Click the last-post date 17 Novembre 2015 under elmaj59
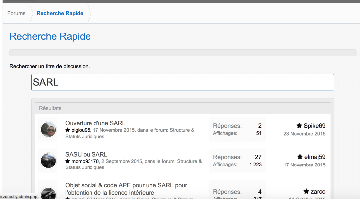Screen dimensions: 360x199 pos(304,165)
